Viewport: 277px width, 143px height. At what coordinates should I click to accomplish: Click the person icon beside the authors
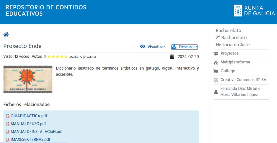point(216,92)
